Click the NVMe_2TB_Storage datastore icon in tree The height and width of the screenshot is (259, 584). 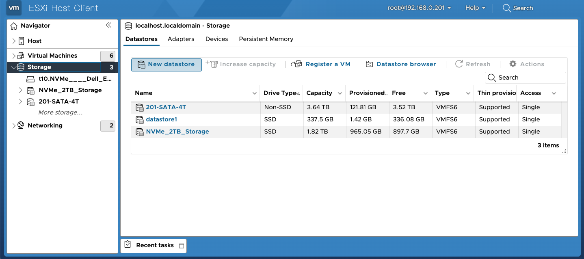pos(30,90)
